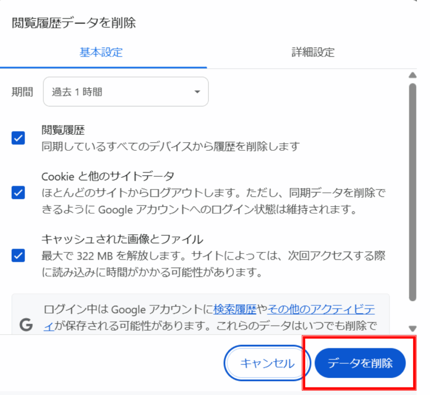This screenshot has width=430, height=395.
Task: Open the 検索履歴 link
Action: [x=235, y=309]
